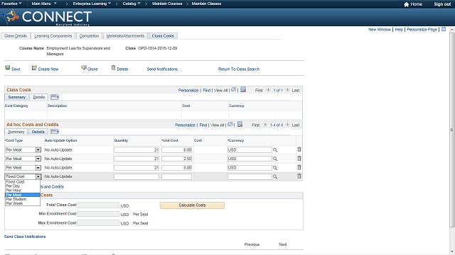
Task: Expand the Favorites menu
Action: pyautogui.click(x=11, y=4)
